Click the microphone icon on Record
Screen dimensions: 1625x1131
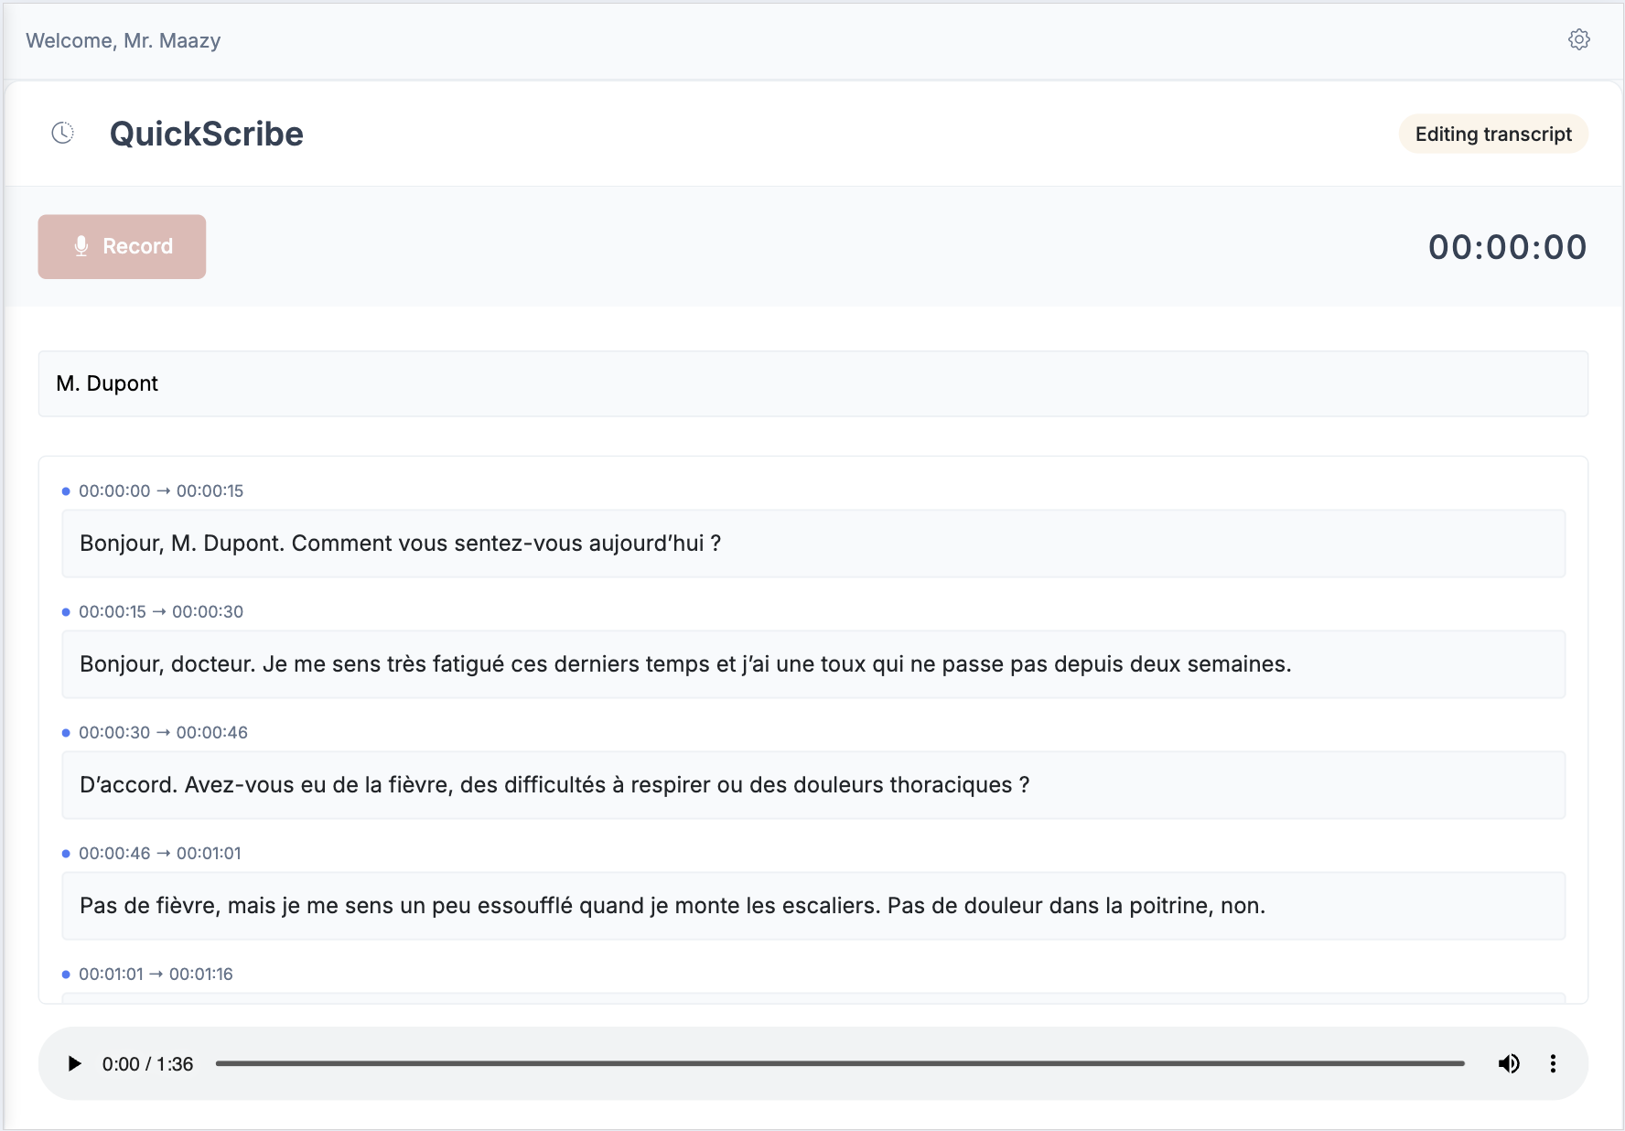[81, 246]
